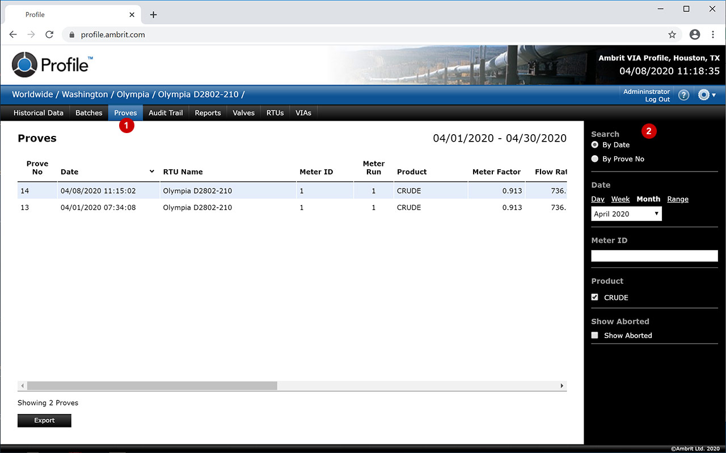The width and height of the screenshot is (726, 453).
Task: Select the By Date radio button
Action: 595,145
